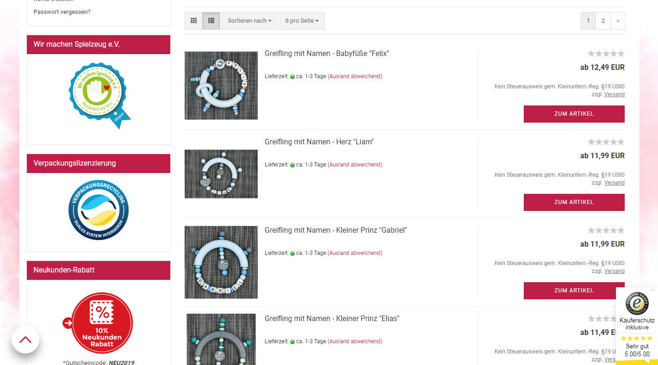Open Trusted Shops widget options dots
658x365 pixels.
pyautogui.click(x=653, y=290)
